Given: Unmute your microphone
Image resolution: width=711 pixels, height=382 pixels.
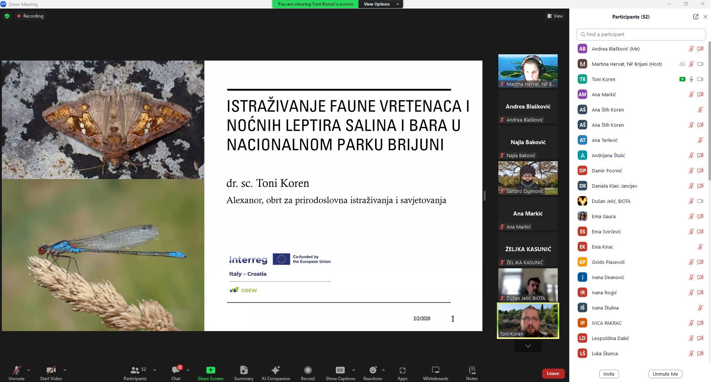Looking at the screenshot, I should pyautogui.click(x=17, y=373).
